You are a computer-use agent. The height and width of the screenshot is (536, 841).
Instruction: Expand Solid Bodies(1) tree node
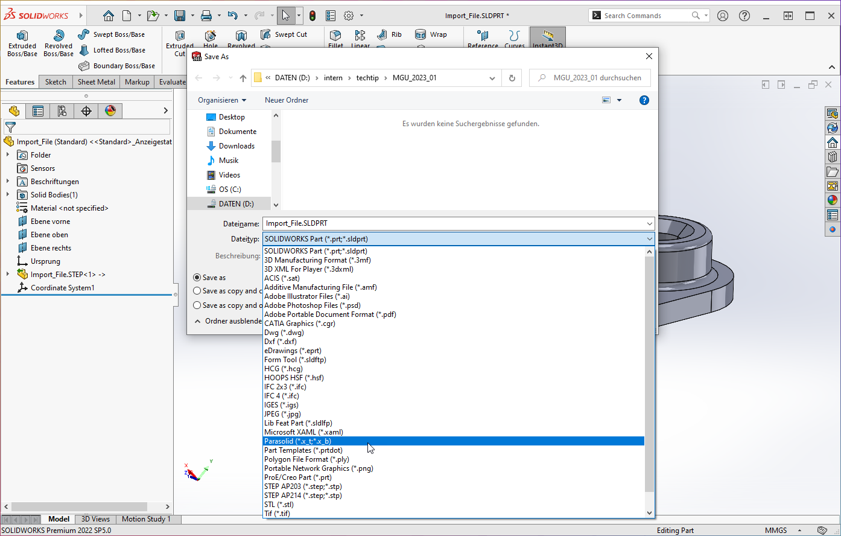(x=8, y=195)
